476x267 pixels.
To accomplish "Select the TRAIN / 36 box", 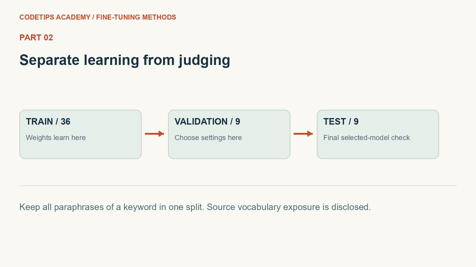I will point(80,134).
